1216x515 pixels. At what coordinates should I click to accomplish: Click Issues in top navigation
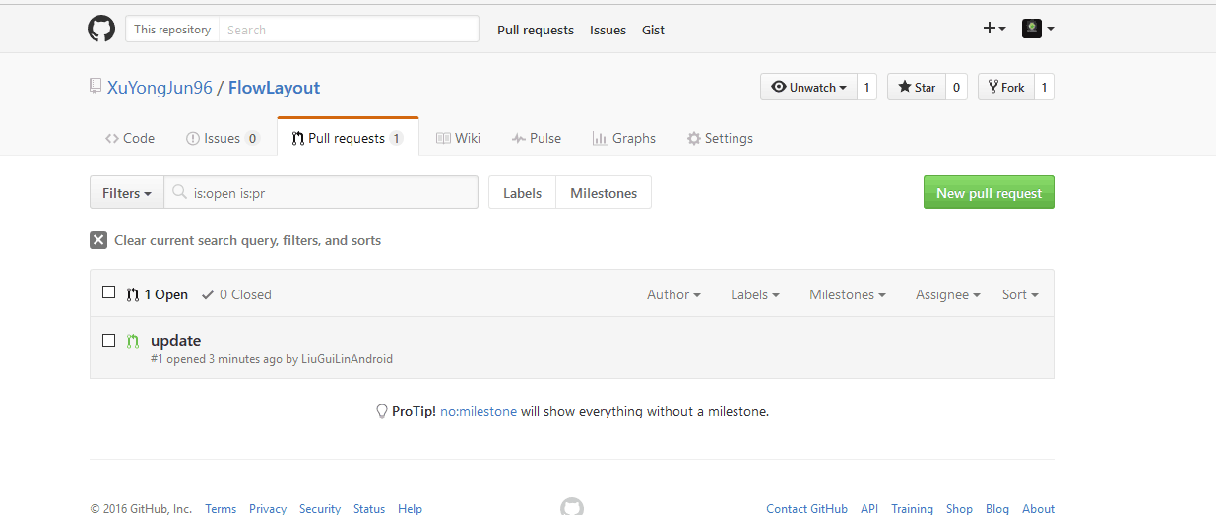[608, 30]
